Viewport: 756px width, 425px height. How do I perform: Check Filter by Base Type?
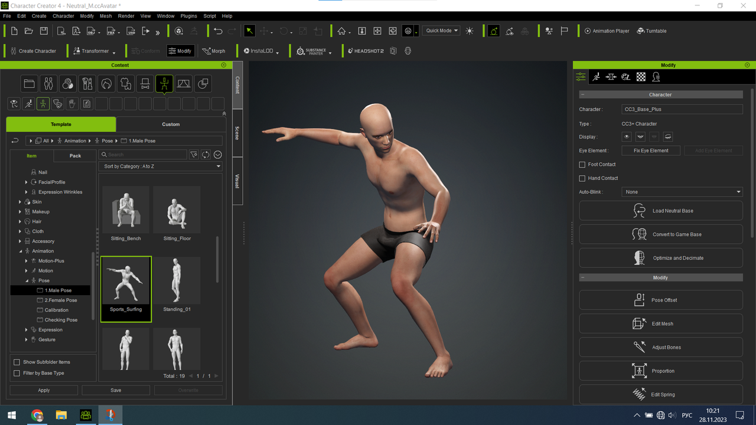click(x=17, y=373)
